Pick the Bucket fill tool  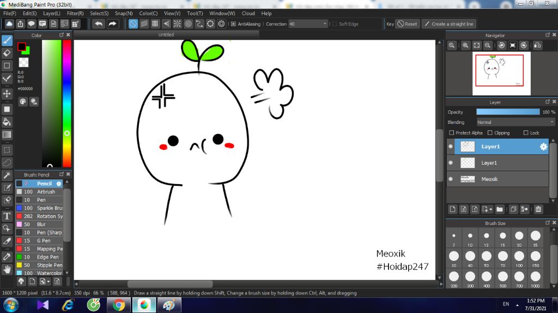point(7,122)
